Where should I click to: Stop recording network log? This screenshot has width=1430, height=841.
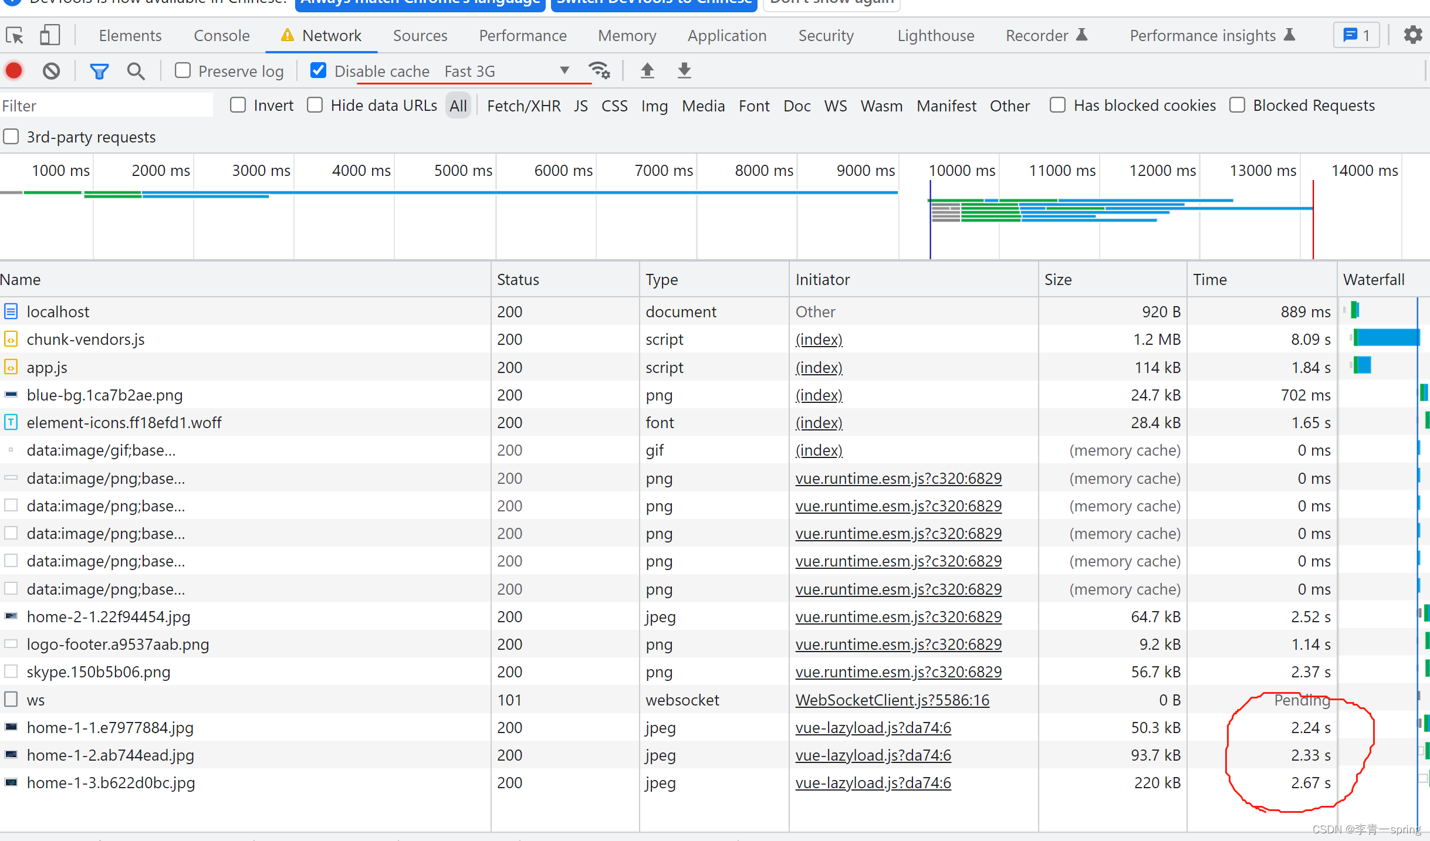[14, 71]
